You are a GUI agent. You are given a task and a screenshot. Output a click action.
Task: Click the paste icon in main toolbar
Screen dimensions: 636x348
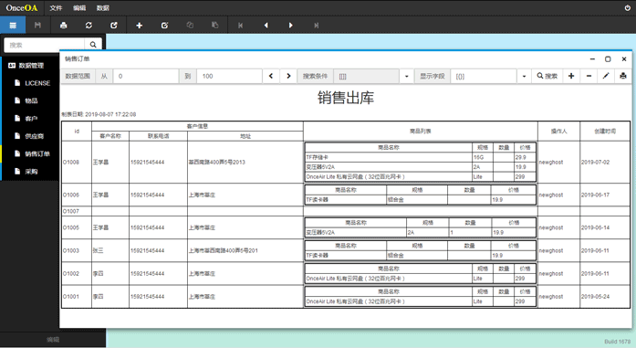[215, 26]
